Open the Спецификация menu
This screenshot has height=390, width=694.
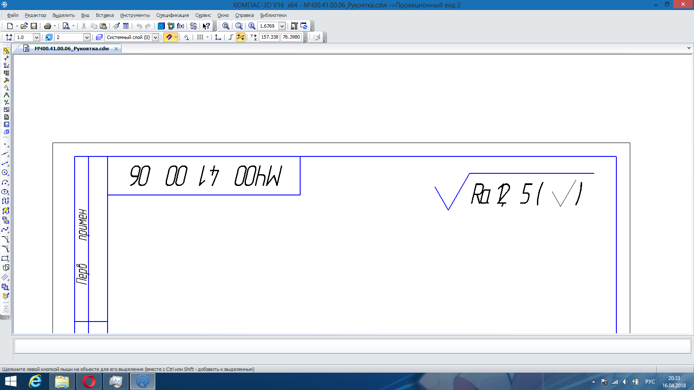click(173, 15)
